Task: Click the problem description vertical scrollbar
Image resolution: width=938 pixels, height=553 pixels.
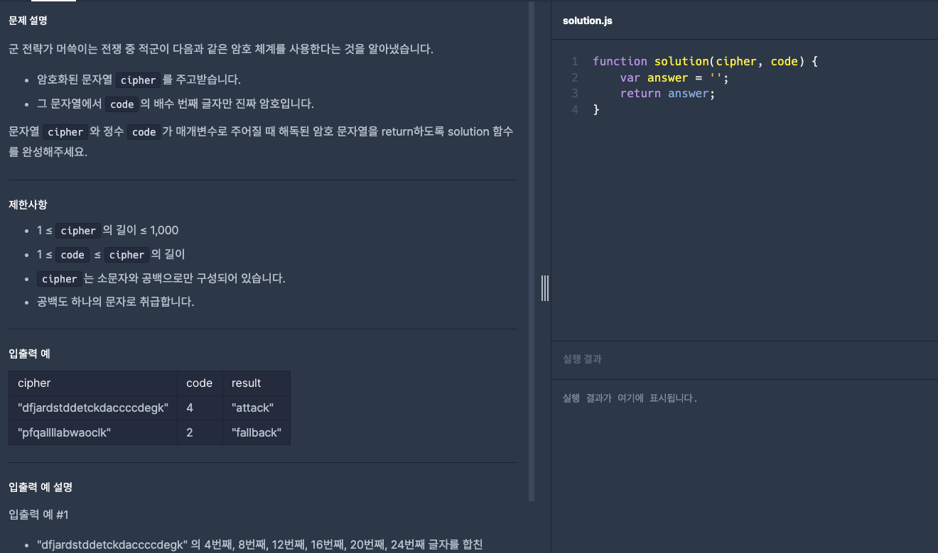Action: [x=532, y=251]
